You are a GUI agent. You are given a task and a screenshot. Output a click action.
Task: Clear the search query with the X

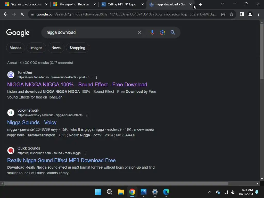pyautogui.click(x=139, y=32)
